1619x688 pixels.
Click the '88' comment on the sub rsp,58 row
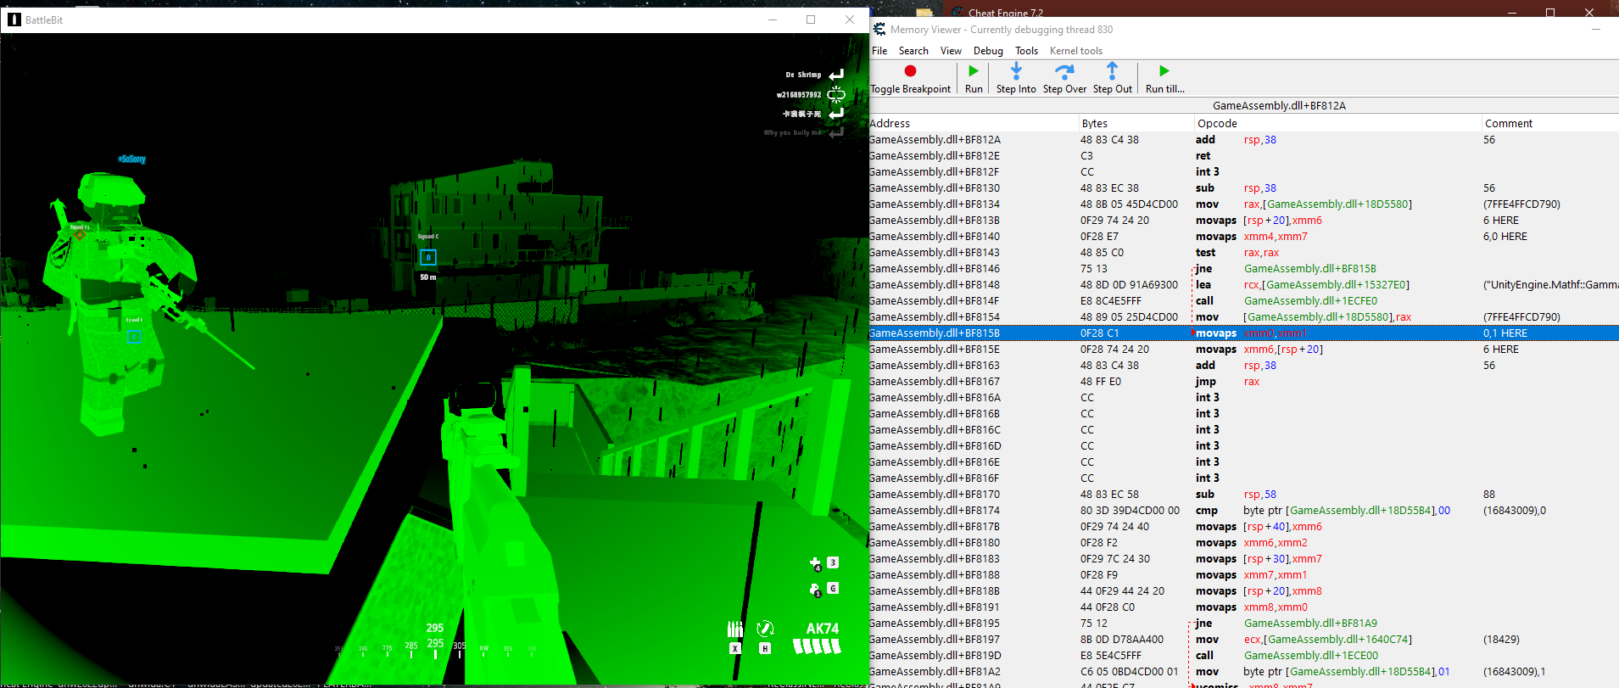pos(1489,495)
